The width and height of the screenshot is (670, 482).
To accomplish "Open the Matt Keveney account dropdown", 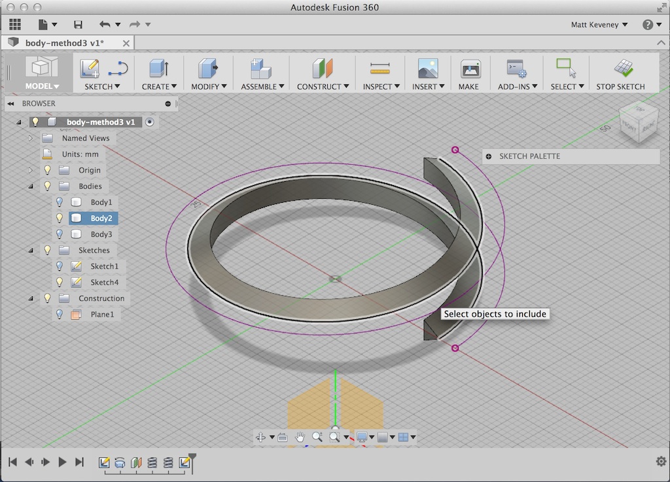I will 599,25.
